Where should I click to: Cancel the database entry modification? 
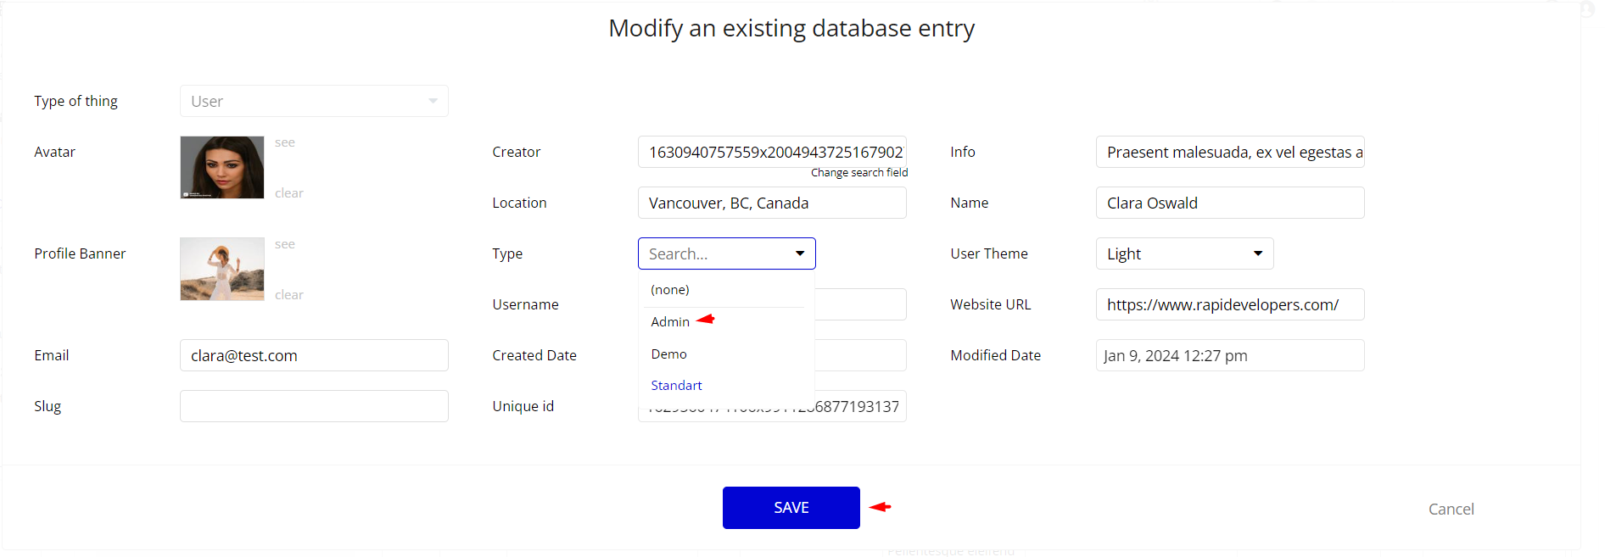[x=1451, y=509]
